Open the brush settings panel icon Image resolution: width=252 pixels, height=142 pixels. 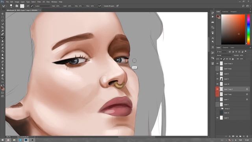coord(17,6)
